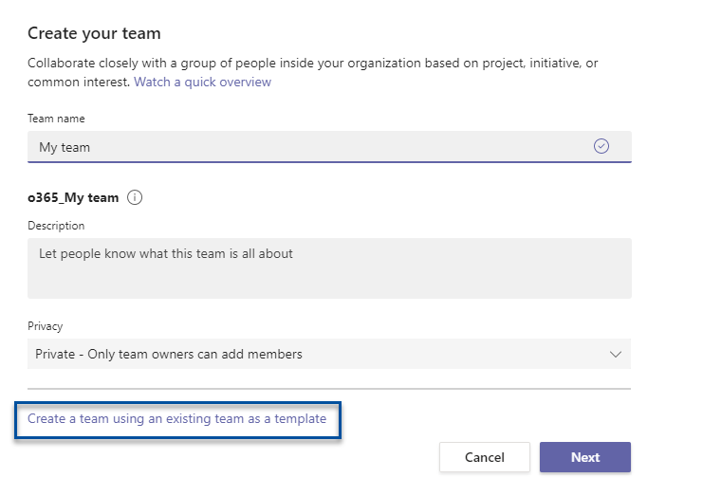Open the Private - Only team owners dropdown

329,354
